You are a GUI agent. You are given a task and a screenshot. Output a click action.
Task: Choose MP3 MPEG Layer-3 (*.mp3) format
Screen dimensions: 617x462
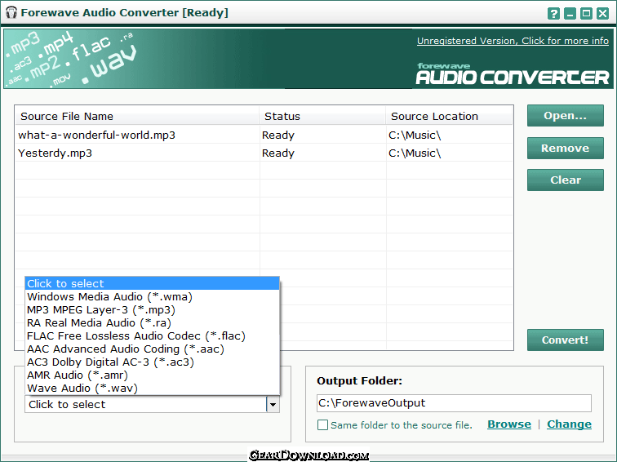point(152,309)
